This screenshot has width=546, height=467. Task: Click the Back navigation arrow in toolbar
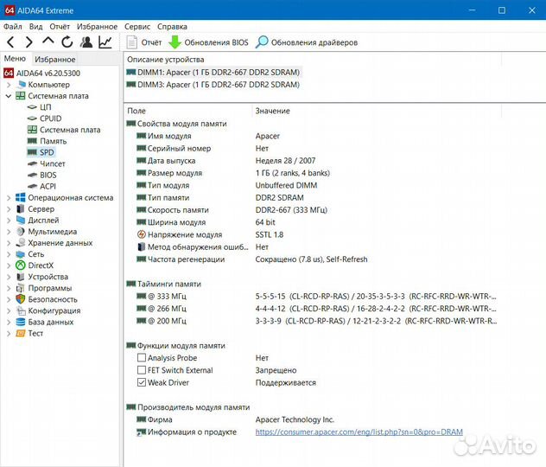(10, 42)
